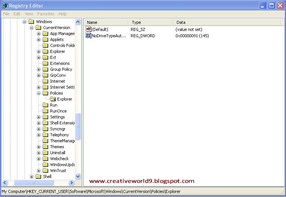Expand the Applets key
This screenshot has width=286, height=197.
pos(39,39)
